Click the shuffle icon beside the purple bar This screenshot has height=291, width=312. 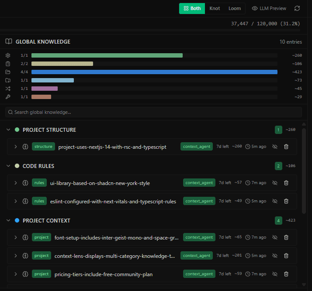click(x=8, y=89)
